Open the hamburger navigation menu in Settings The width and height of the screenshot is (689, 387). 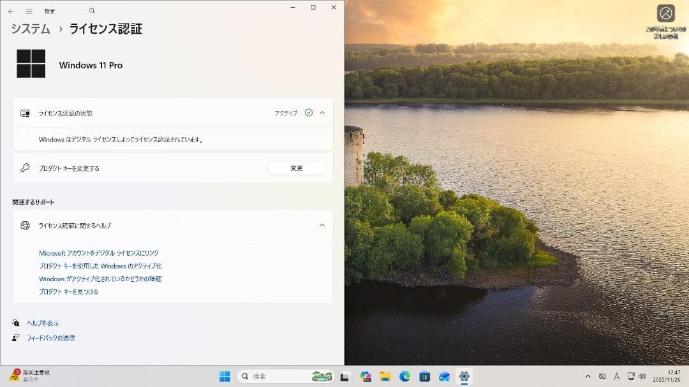[x=29, y=11]
